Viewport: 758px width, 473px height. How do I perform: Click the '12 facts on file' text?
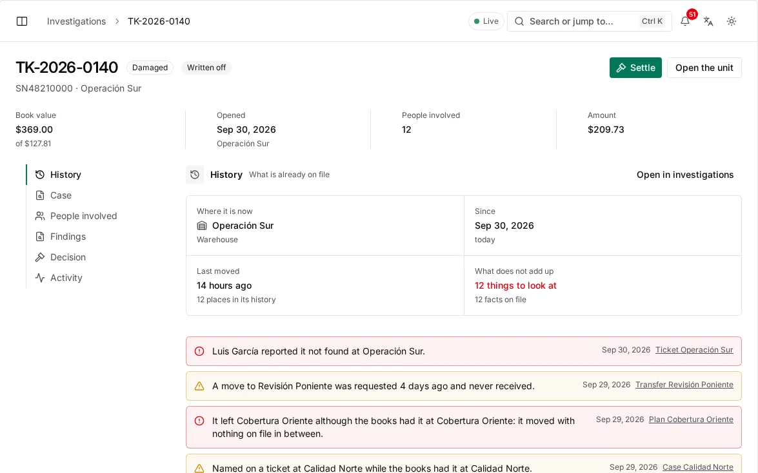(501, 300)
